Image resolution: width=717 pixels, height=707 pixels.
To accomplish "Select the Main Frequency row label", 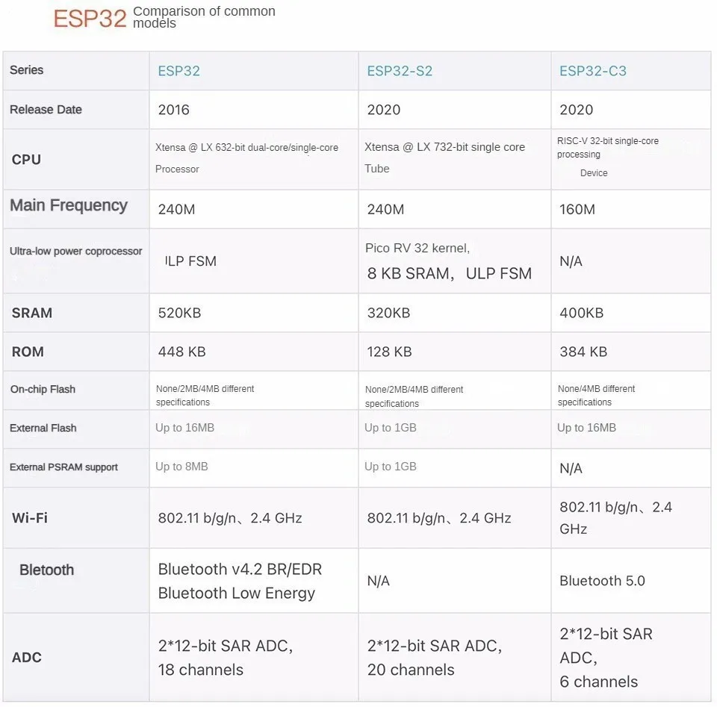I will tap(69, 205).
